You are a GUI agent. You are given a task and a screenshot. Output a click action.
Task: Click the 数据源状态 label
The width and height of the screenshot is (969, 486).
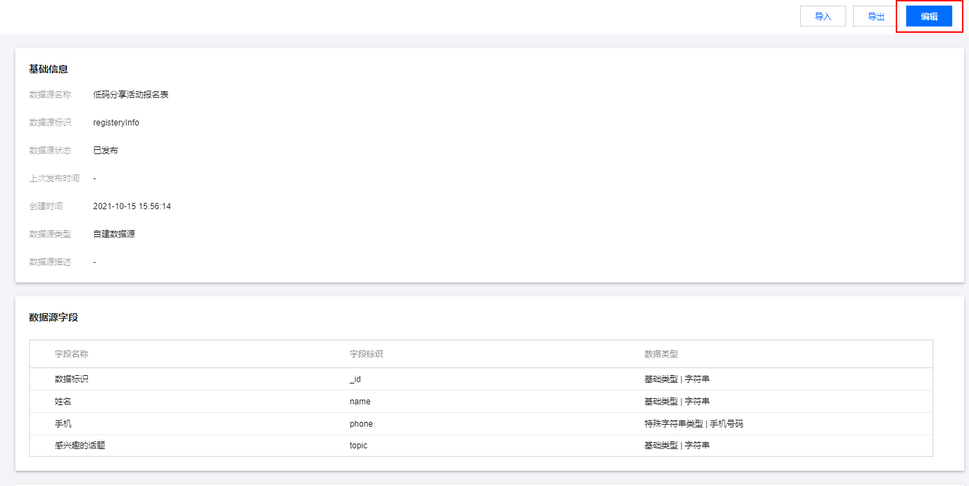pyautogui.click(x=50, y=150)
